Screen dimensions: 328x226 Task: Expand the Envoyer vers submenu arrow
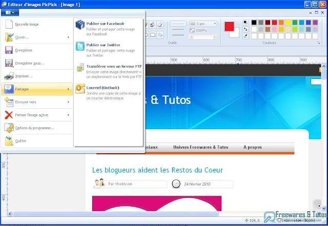point(68,102)
